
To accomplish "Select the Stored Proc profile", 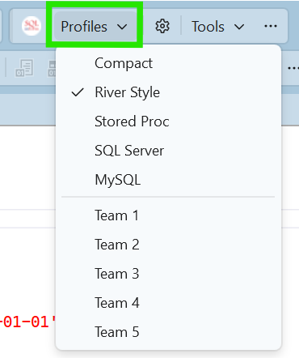I will 168,121.
